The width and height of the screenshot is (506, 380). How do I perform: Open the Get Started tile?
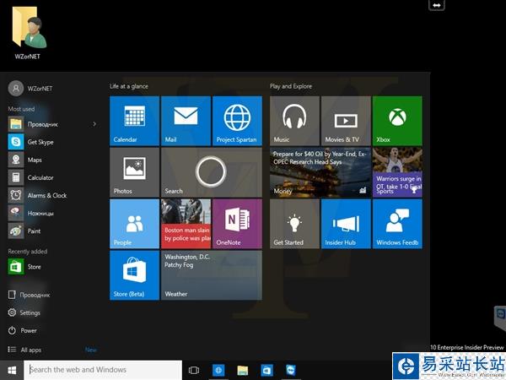[x=294, y=224]
